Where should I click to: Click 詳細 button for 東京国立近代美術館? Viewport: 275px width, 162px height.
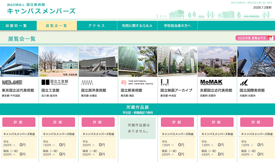click(19, 122)
